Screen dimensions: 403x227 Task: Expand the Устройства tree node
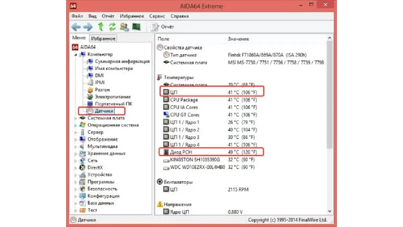click(x=76, y=175)
